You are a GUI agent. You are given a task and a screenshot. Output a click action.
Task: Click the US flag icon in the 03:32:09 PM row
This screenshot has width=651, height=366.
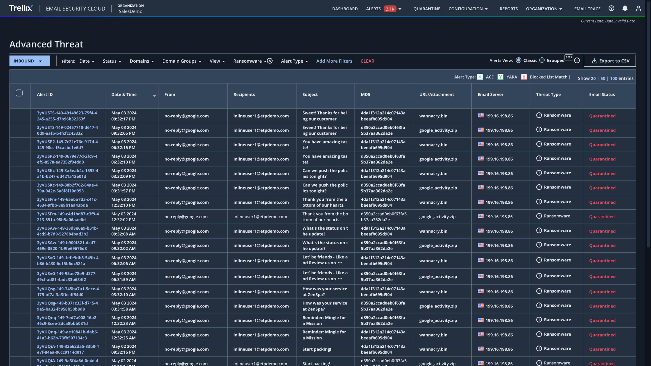481,173
